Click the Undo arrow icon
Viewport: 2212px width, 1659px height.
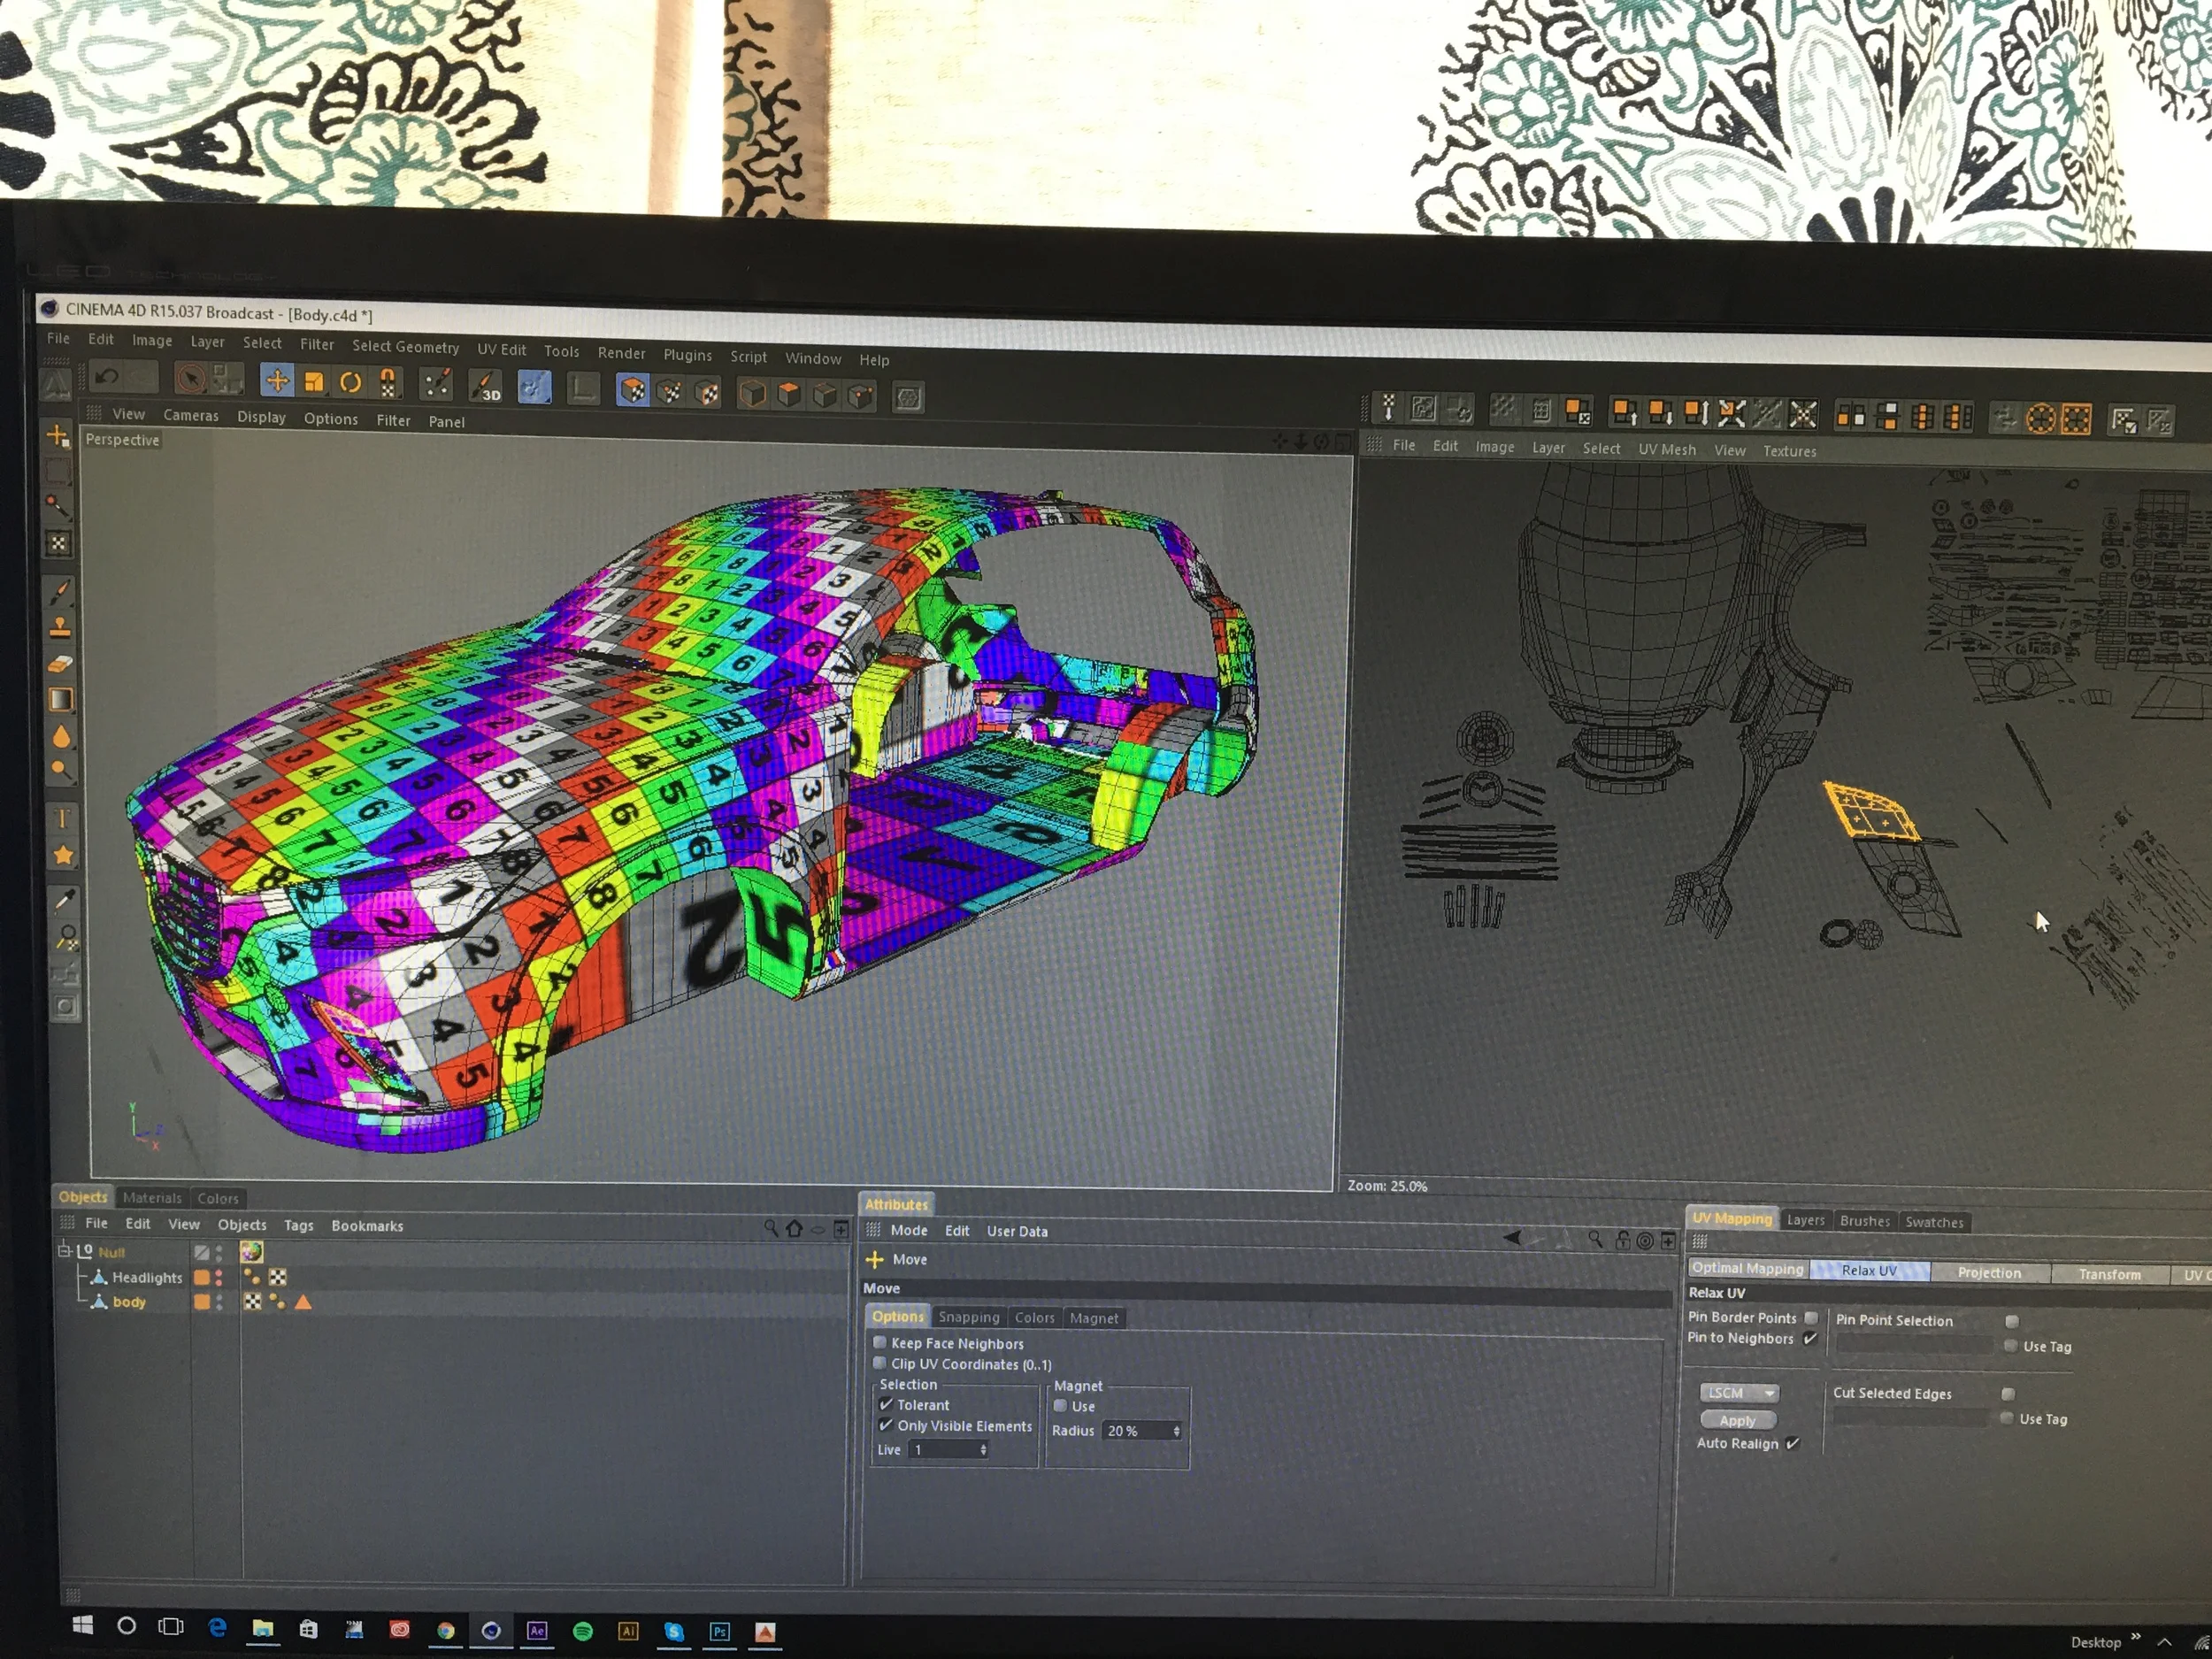click(x=107, y=377)
